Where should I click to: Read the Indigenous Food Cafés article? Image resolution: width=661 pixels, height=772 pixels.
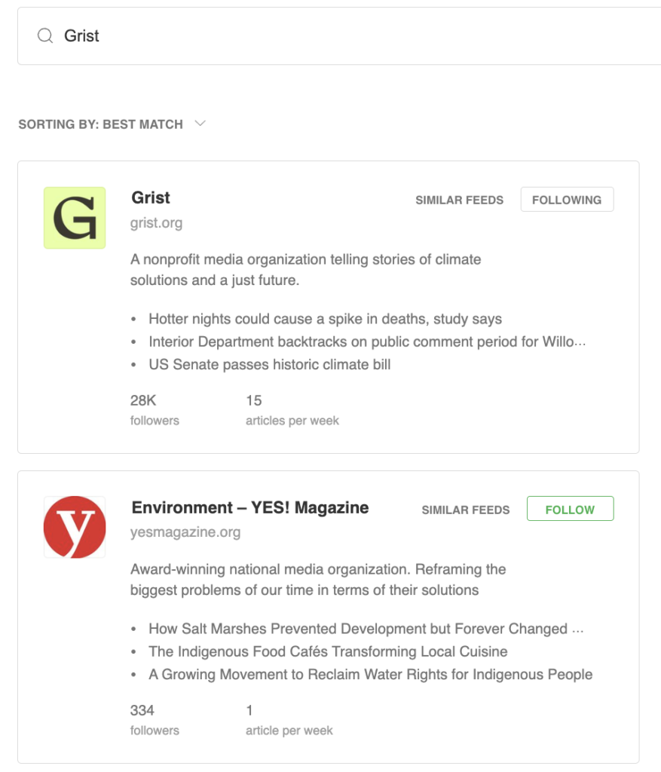[317, 651]
